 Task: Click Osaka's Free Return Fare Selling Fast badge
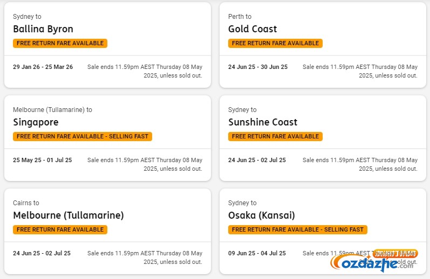tap(297, 229)
